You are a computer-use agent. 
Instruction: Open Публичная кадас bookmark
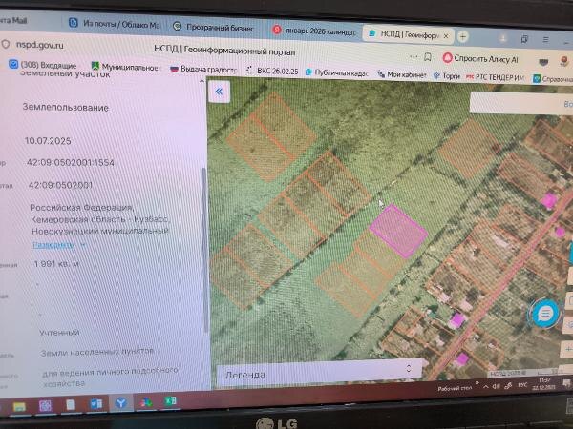pyautogui.click(x=336, y=72)
